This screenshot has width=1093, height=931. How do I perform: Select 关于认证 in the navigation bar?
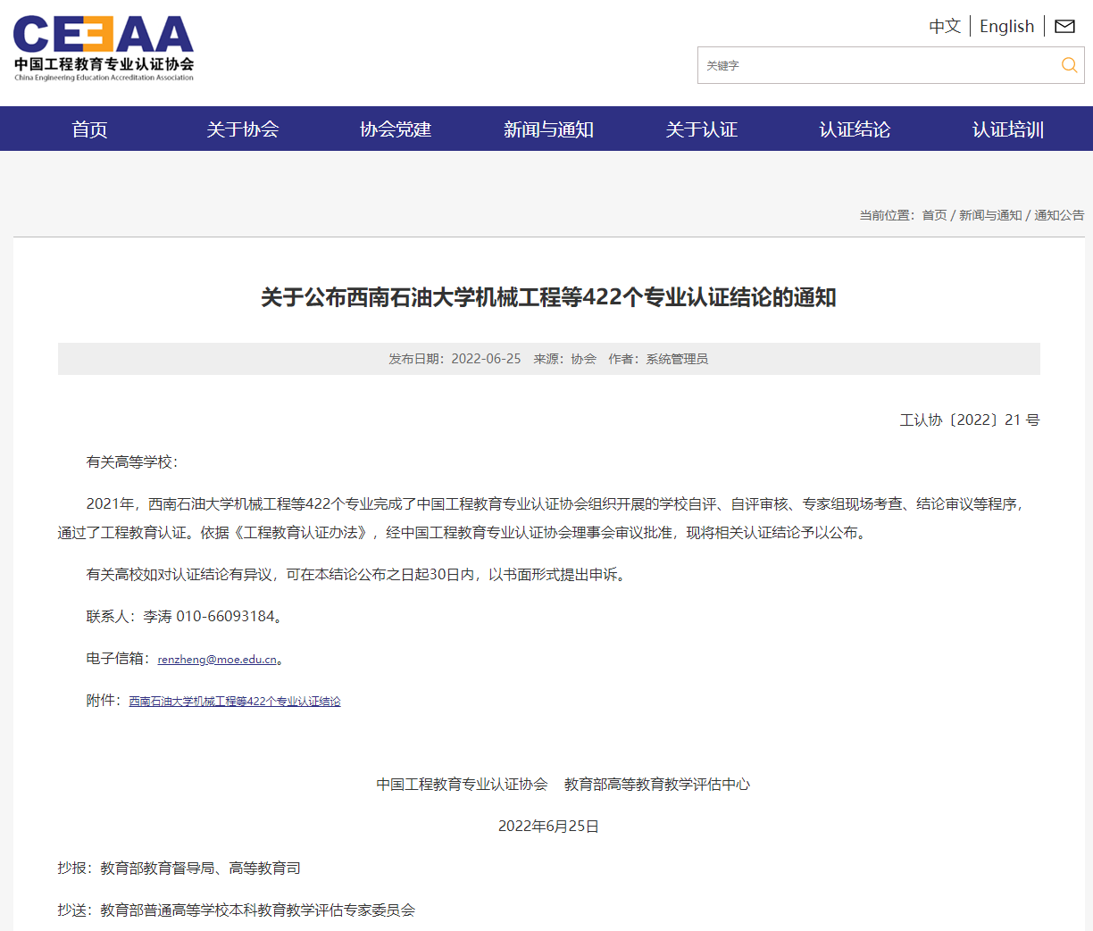701,129
